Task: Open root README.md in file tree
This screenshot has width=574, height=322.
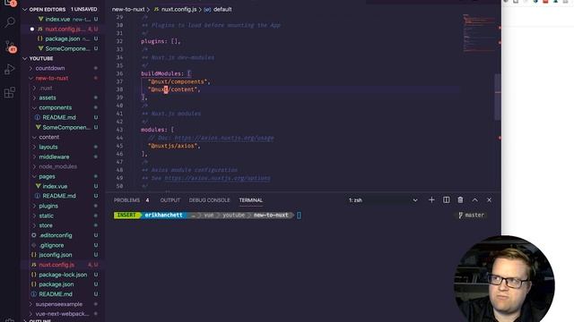Action: click(56, 294)
